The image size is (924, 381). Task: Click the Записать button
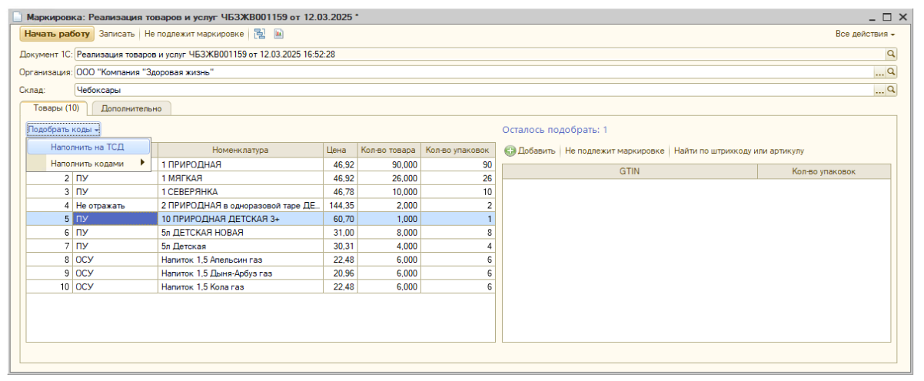click(x=117, y=34)
